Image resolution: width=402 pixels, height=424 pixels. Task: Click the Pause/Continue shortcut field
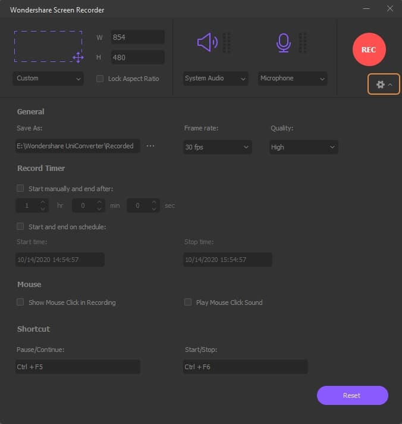pyautogui.click(x=78, y=367)
